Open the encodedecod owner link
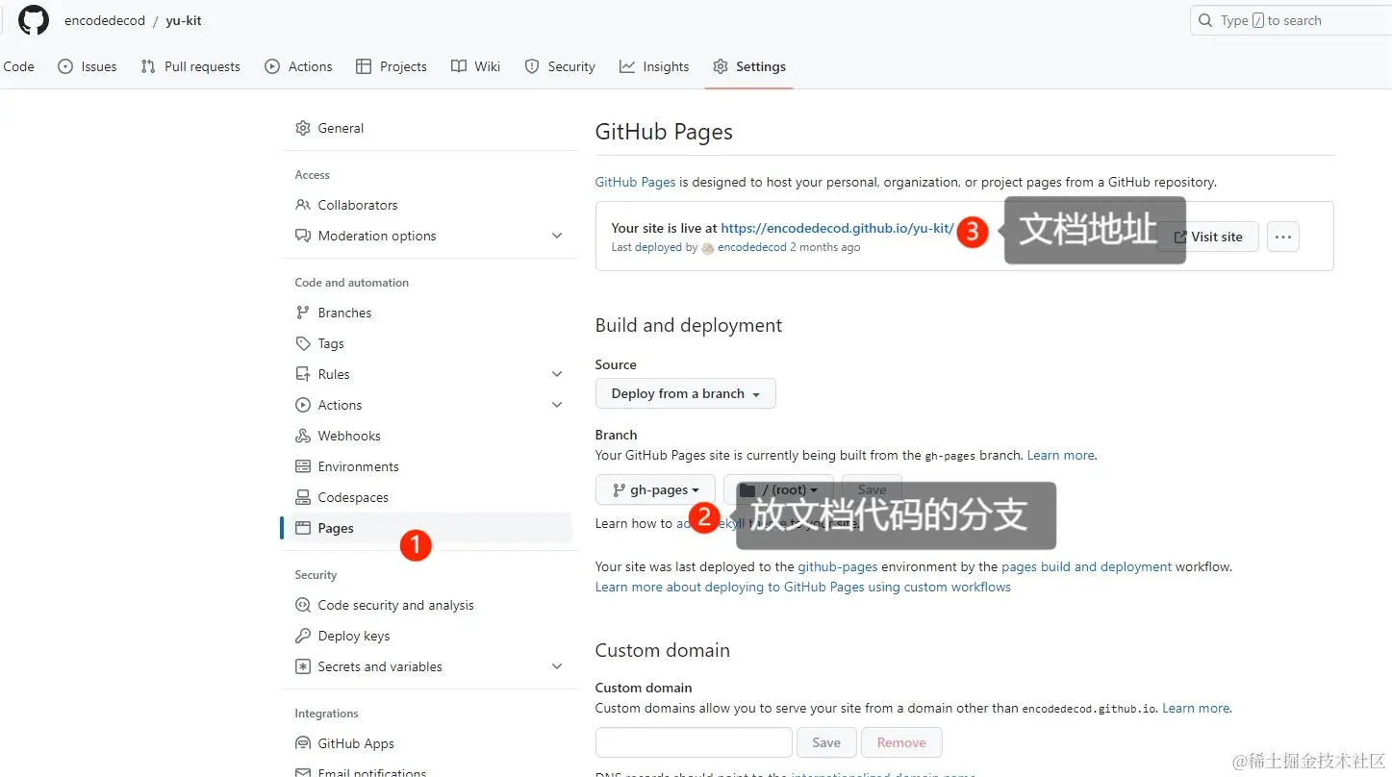 tap(105, 20)
